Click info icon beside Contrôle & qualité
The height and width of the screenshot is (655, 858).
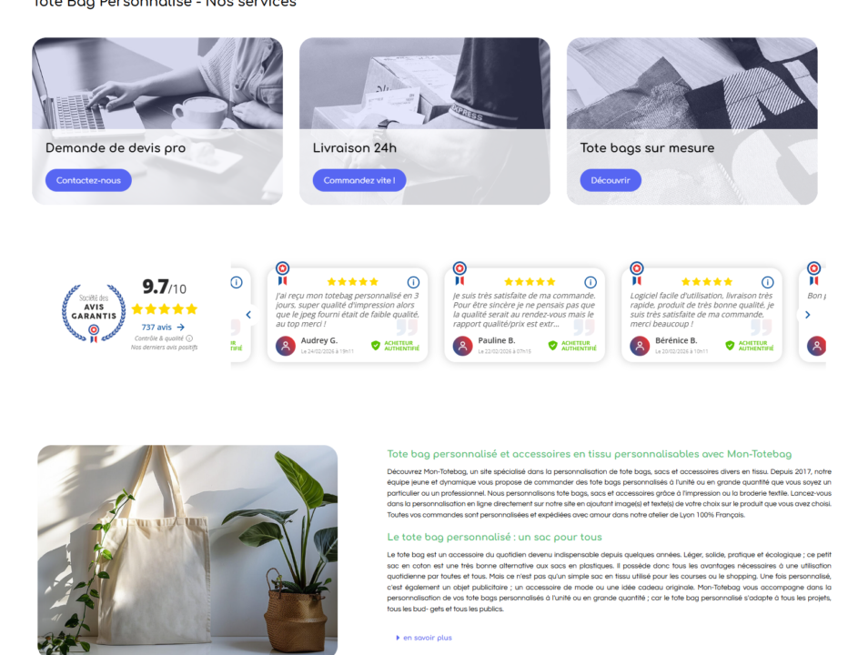pos(189,338)
